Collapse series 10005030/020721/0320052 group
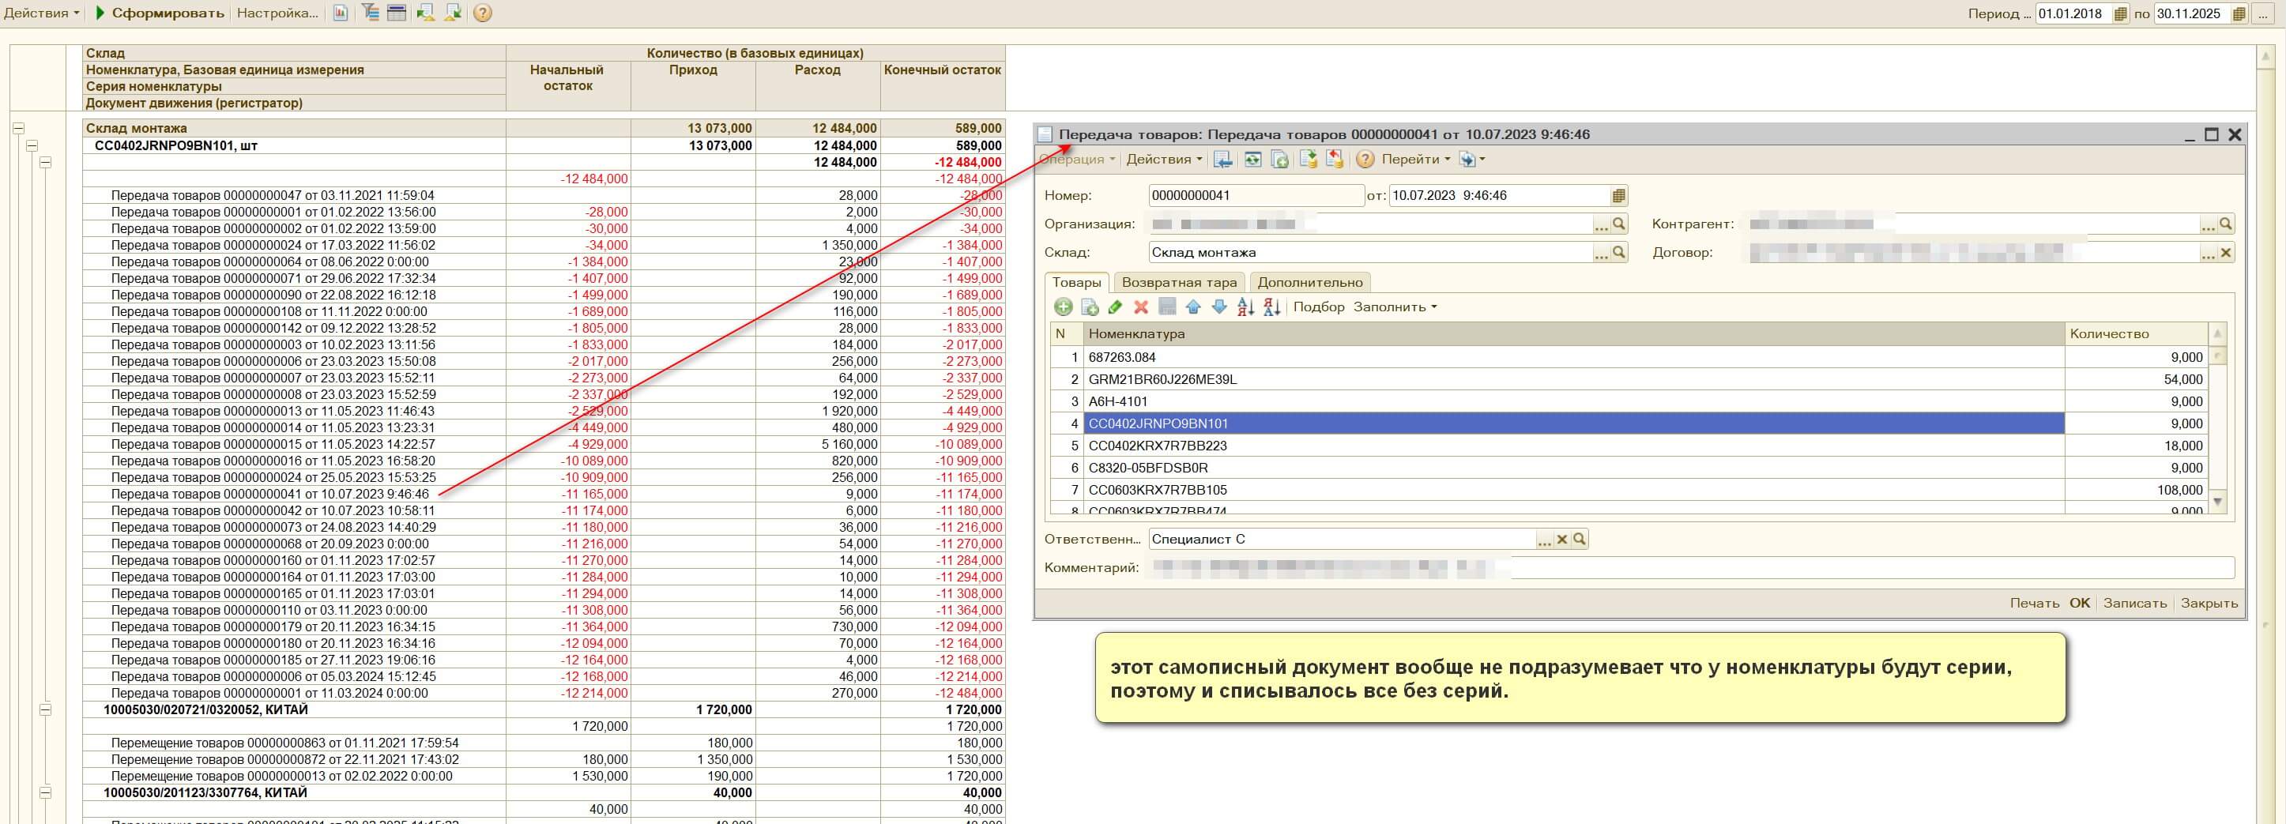 pyautogui.click(x=45, y=709)
